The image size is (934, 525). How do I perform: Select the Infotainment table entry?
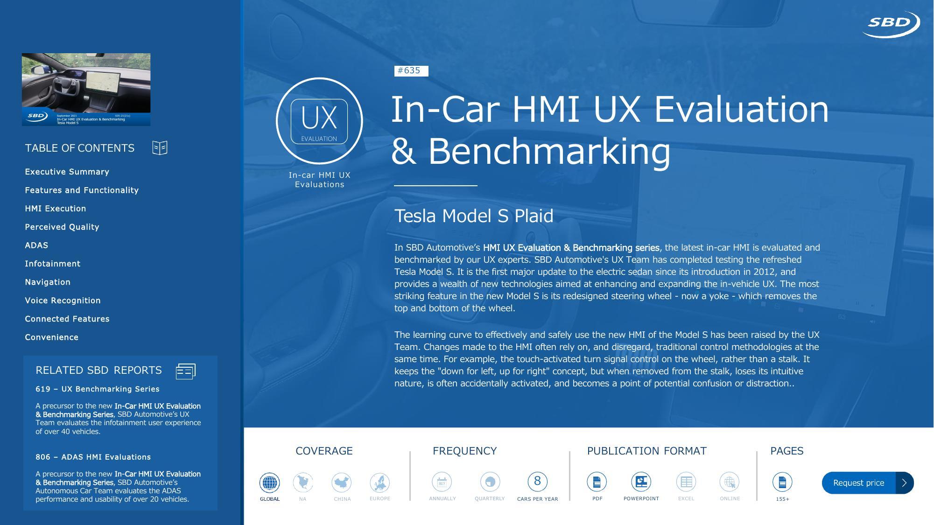[53, 264]
